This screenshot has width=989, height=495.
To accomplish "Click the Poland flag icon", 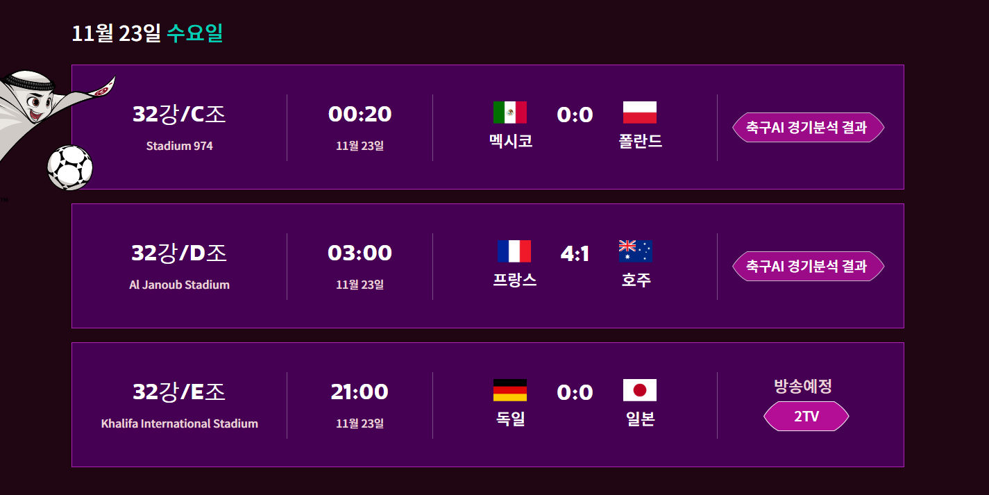I will tap(640, 112).
